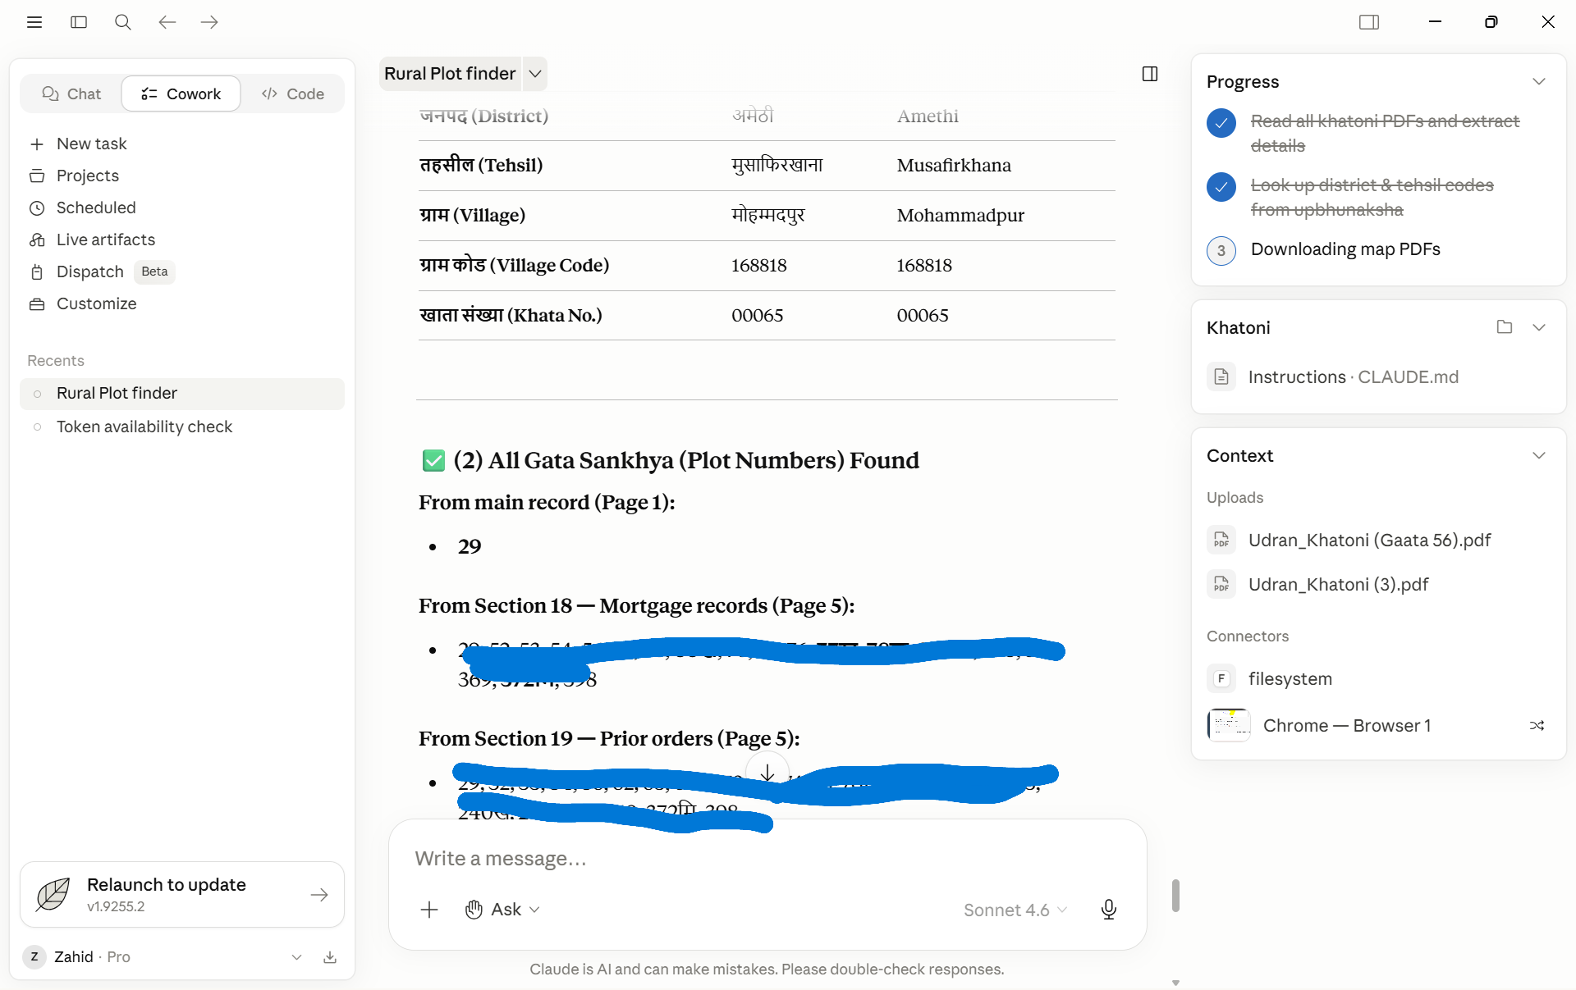Screen dimensions: 1576x990
Task: Toggle the split view icon near the chat header
Action: pos(1150,74)
